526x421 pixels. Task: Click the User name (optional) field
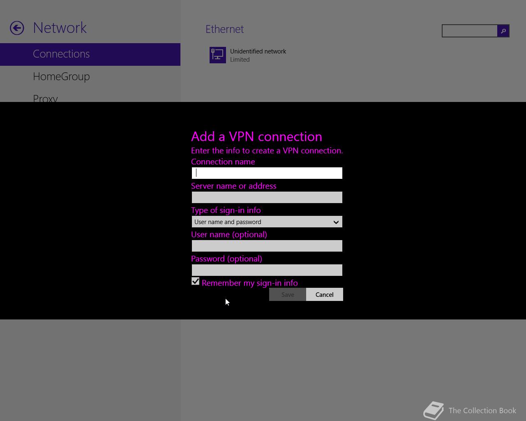click(x=267, y=246)
